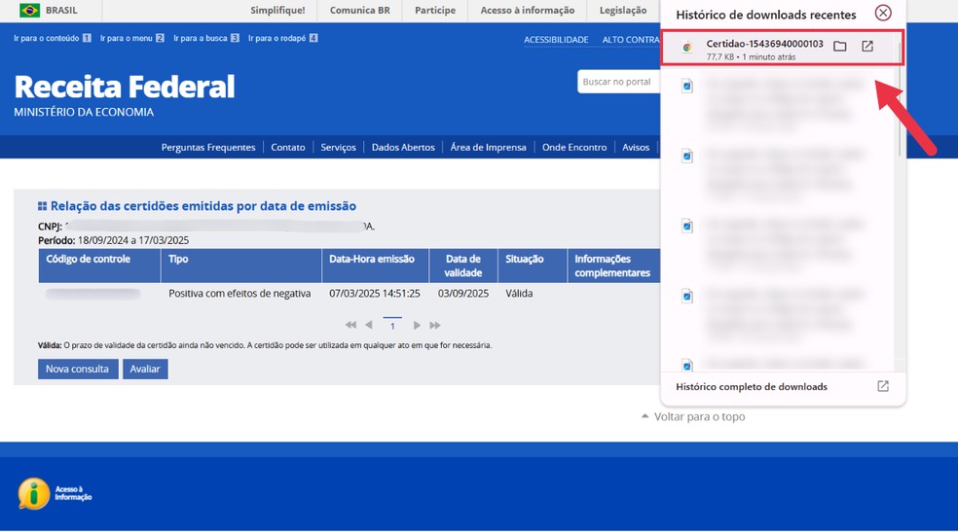Go to first results page
Viewport: 958px width, 532px height.
350,325
